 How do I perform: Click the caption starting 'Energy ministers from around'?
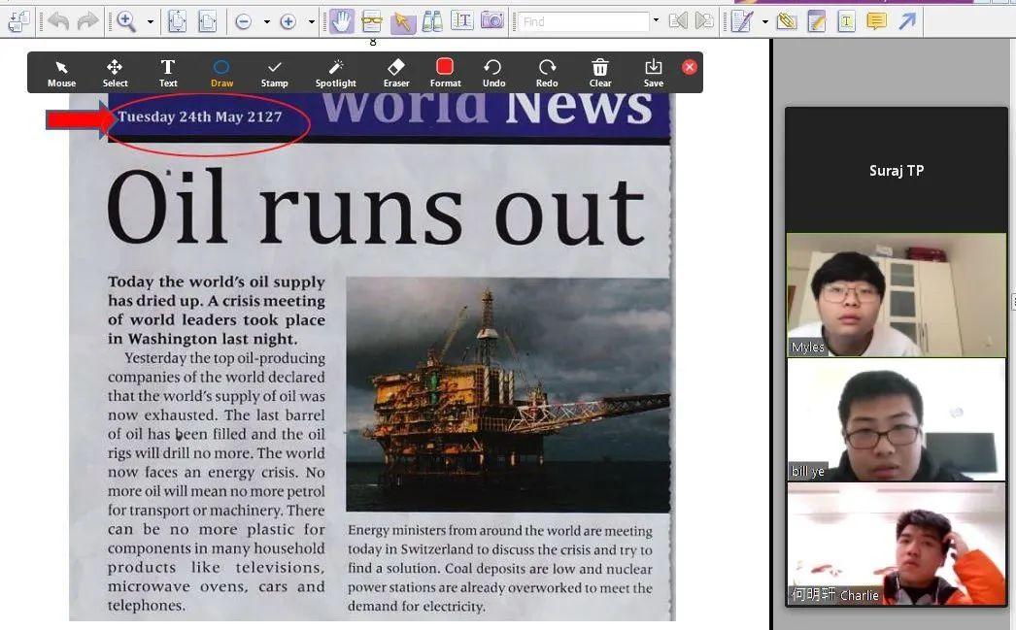[499, 569]
